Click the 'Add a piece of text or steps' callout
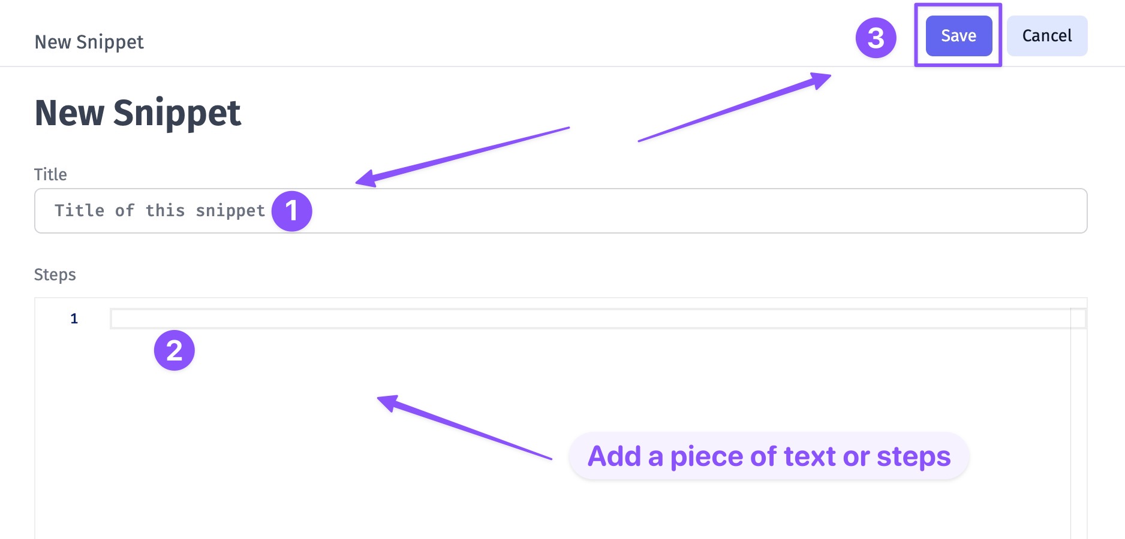The height and width of the screenshot is (539, 1125). (x=769, y=456)
